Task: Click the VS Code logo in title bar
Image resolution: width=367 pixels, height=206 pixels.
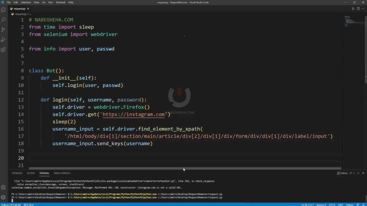Action: [3, 3]
